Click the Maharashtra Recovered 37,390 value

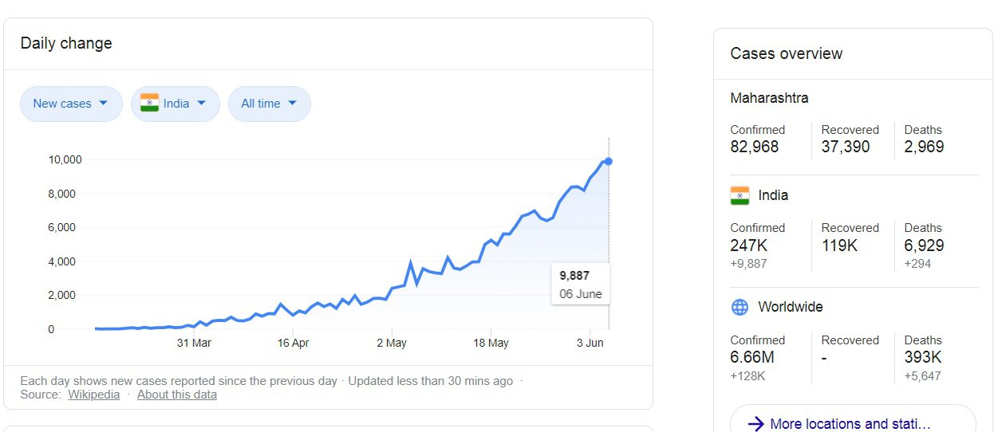[x=846, y=147]
